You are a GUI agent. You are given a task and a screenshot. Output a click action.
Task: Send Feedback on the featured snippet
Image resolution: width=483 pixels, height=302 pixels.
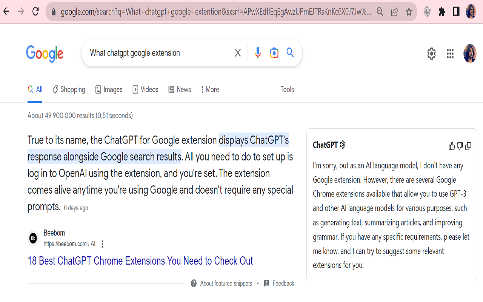(279, 284)
